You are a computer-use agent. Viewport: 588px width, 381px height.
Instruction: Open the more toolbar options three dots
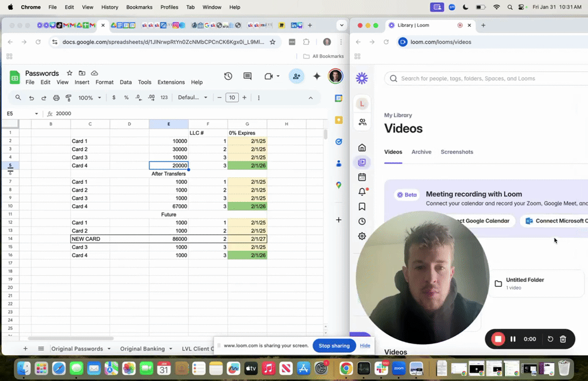point(258,98)
